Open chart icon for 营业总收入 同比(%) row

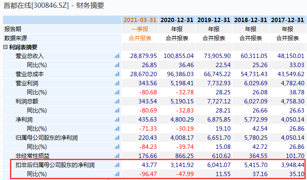[x=117, y=65]
